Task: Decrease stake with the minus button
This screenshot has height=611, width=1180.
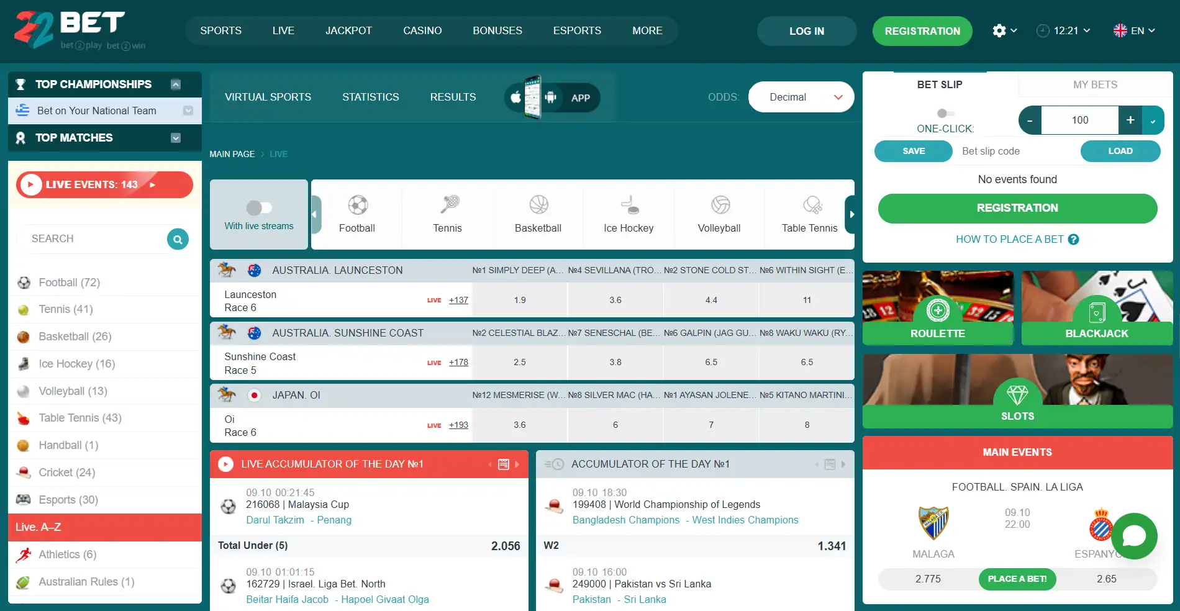Action: coord(1030,120)
